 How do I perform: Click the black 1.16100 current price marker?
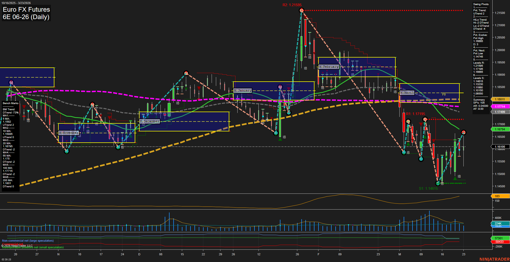coord(500,147)
